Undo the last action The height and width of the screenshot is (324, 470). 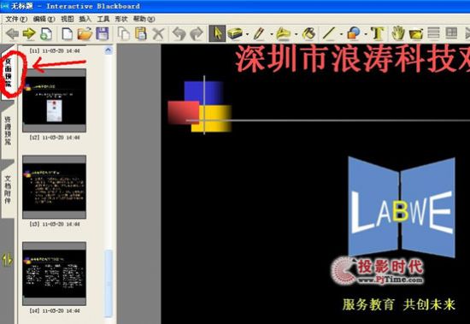point(179,33)
